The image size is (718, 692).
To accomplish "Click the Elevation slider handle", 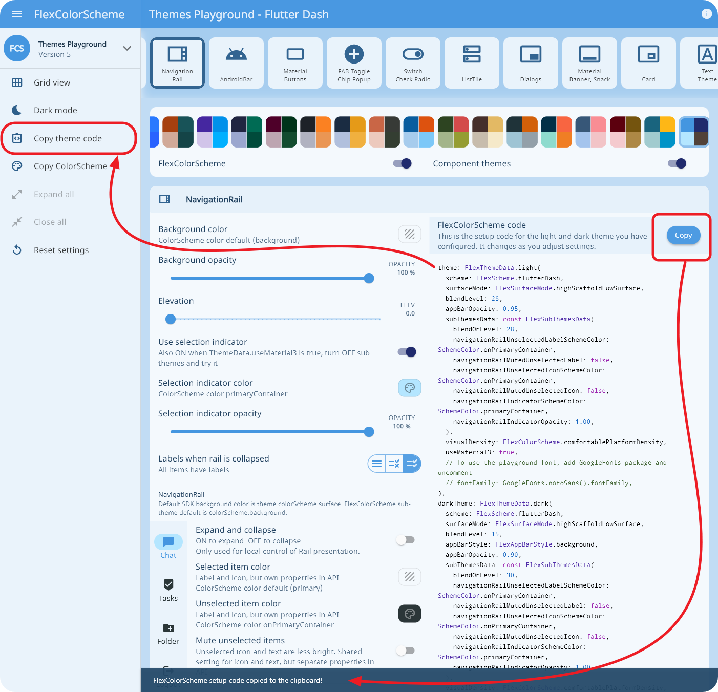I will [x=171, y=319].
